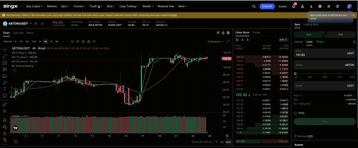Expand the Wealth dropdown menu

[148, 6]
